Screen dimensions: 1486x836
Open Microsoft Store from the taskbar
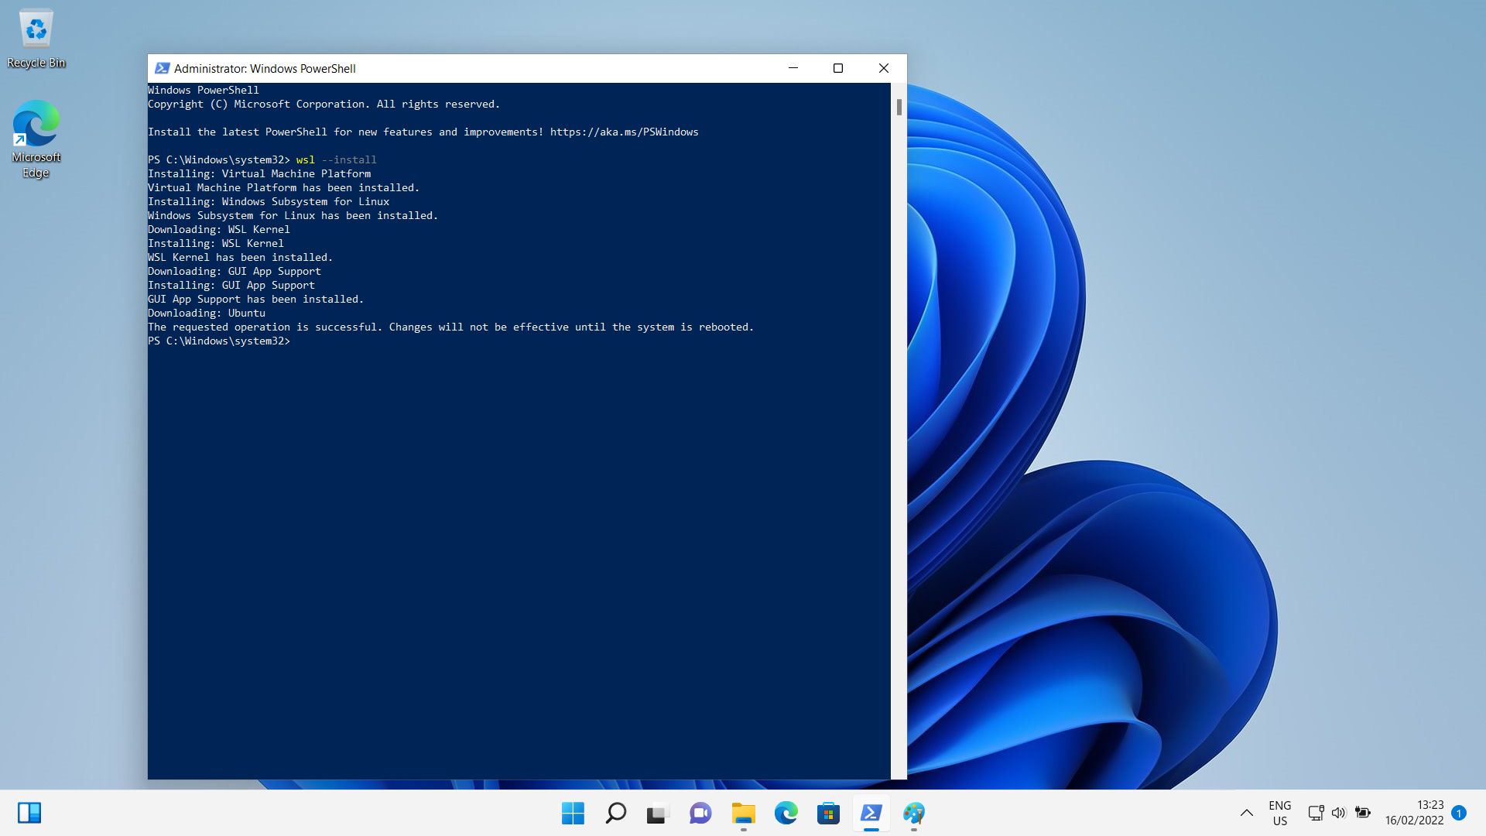pos(828,813)
